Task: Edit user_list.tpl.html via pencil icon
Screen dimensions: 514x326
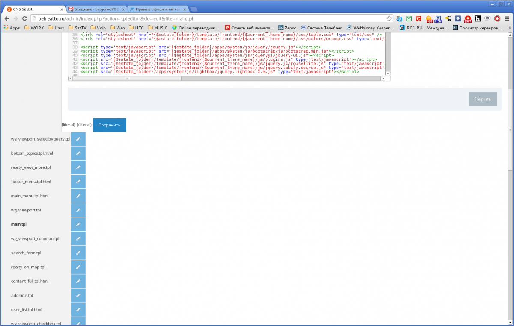Action: (78, 310)
